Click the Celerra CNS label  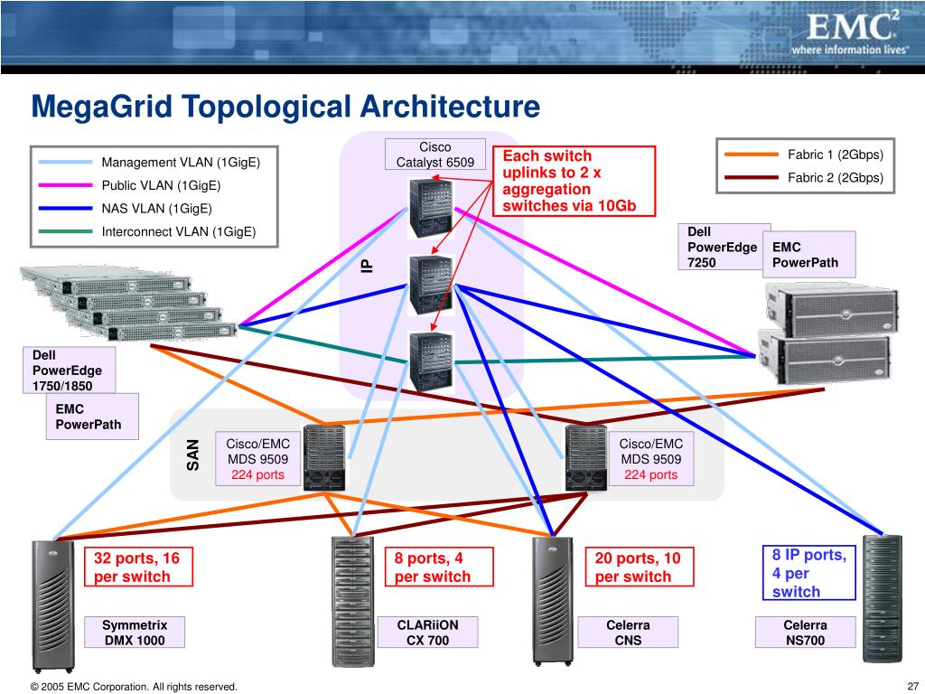[x=629, y=633]
